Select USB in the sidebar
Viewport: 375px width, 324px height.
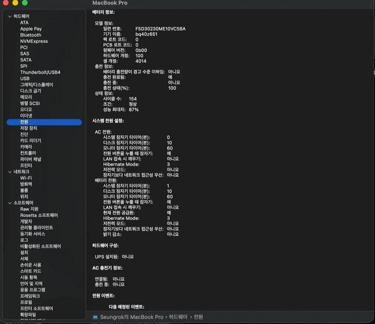pyautogui.click(x=25, y=79)
